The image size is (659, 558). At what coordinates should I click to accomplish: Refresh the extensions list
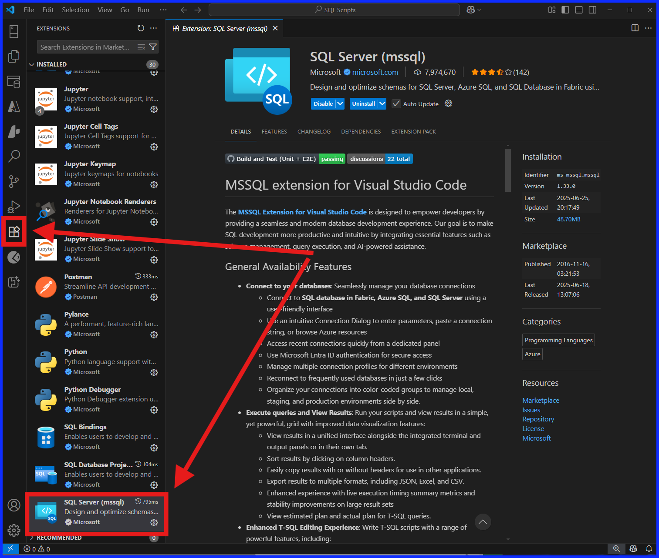(x=141, y=28)
